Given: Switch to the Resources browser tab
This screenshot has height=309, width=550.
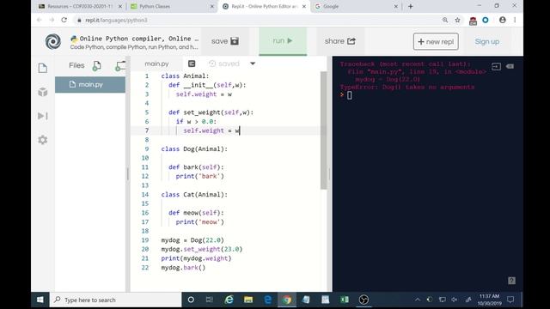Looking at the screenshot, I should (80, 6).
